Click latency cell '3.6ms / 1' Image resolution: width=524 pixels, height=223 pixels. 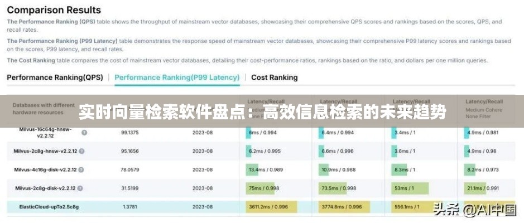point(405,151)
